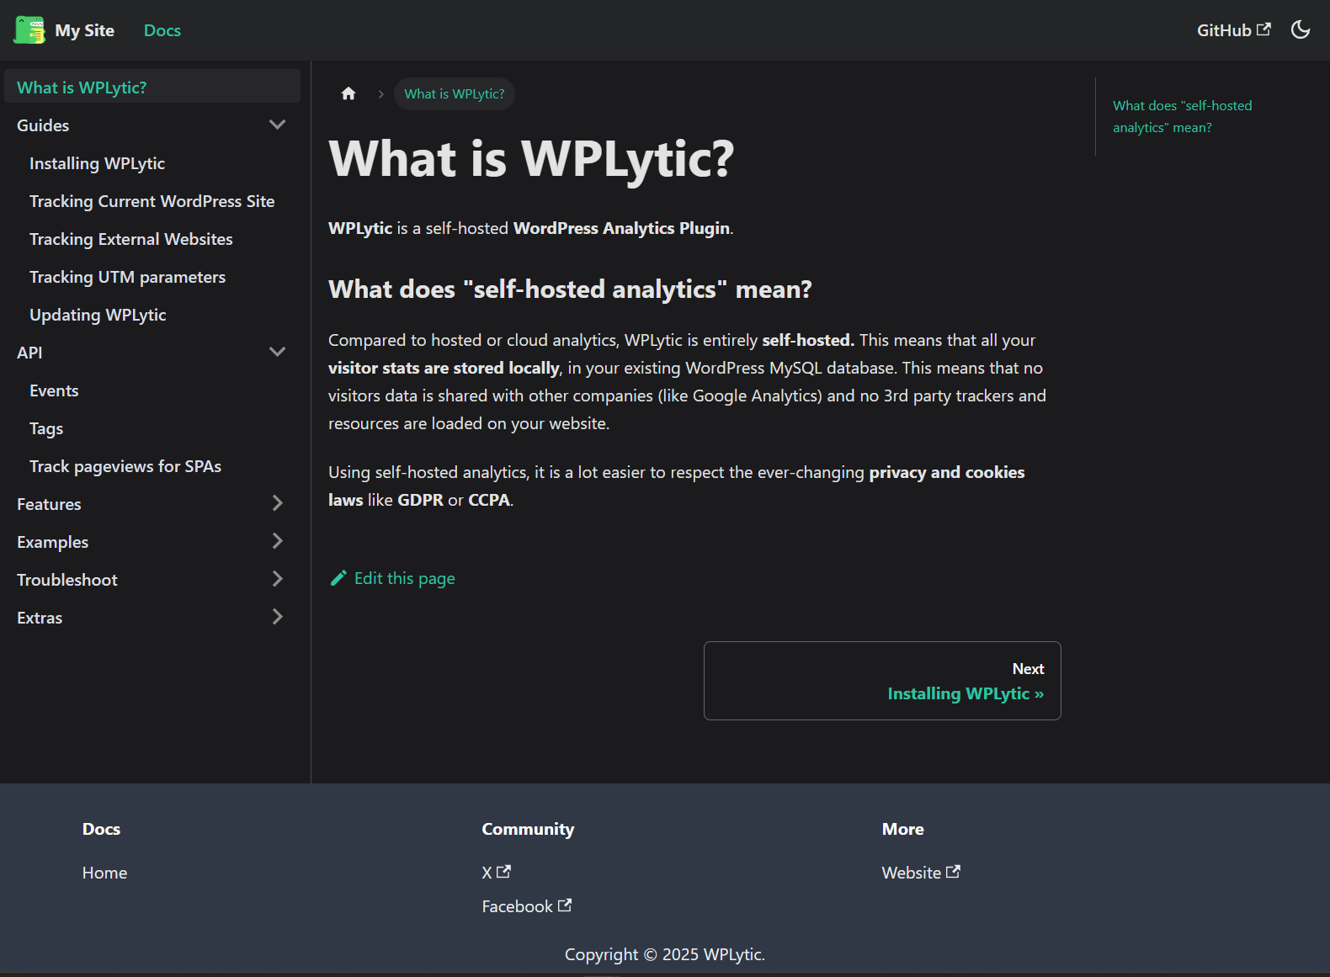Expand the Troubleshoot sidebar category
The width and height of the screenshot is (1330, 977).
(277, 579)
